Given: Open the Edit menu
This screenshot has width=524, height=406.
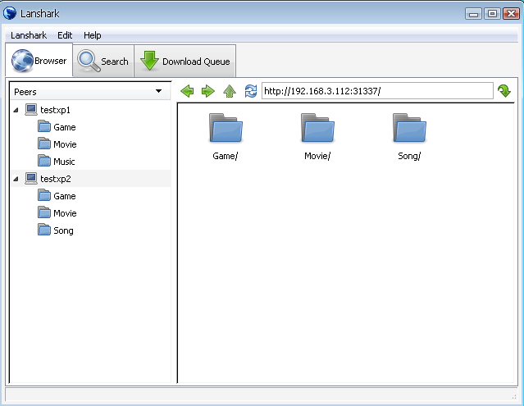Looking at the screenshot, I should [x=65, y=35].
